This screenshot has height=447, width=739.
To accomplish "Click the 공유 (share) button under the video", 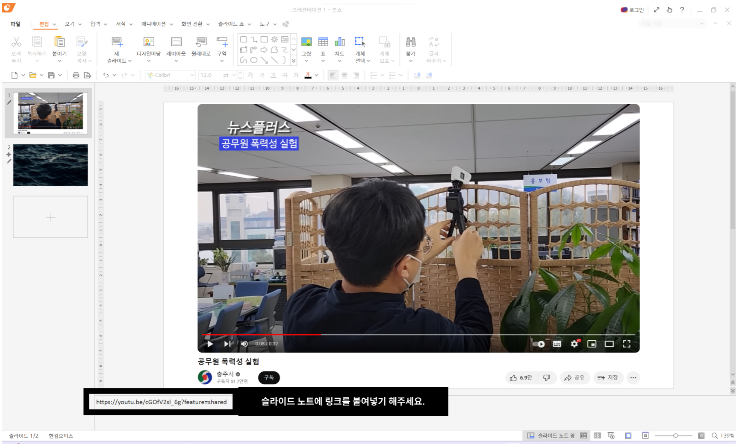I will [574, 377].
